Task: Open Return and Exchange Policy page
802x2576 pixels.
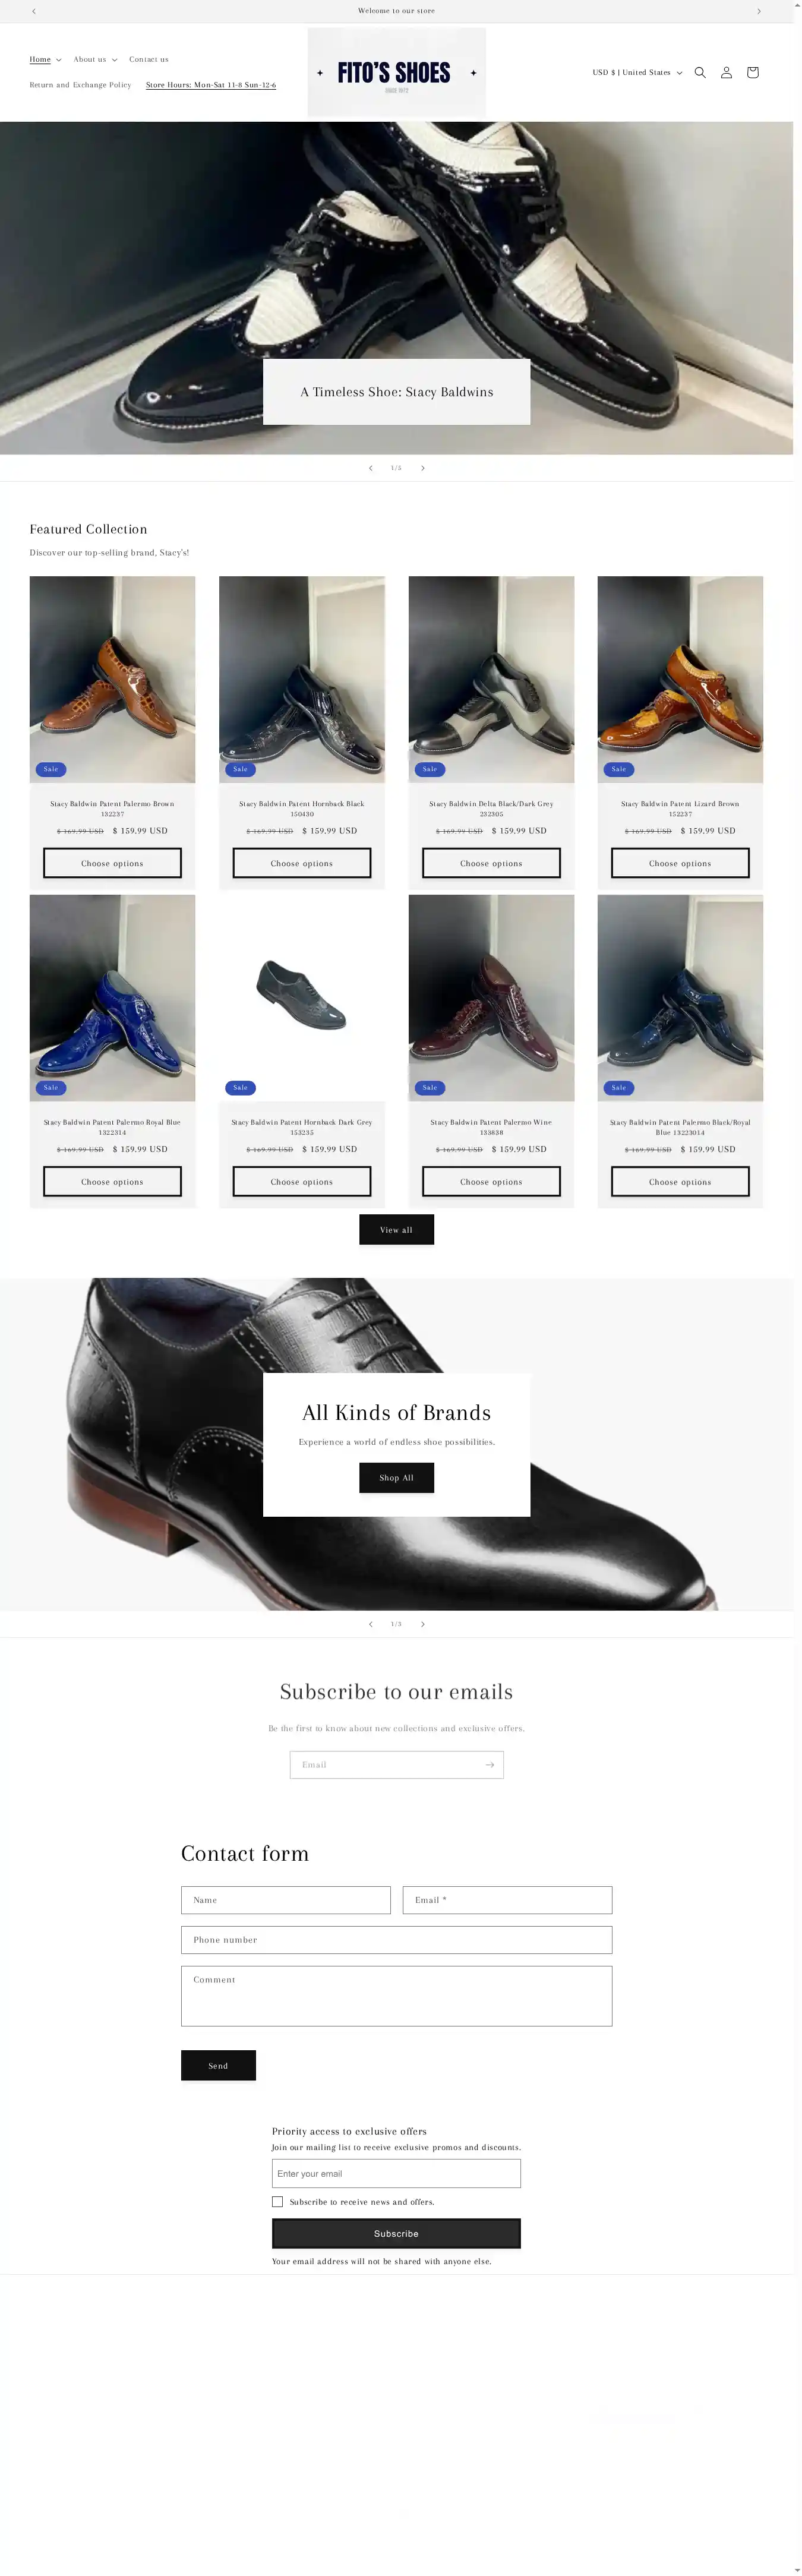Action: click(80, 85)
